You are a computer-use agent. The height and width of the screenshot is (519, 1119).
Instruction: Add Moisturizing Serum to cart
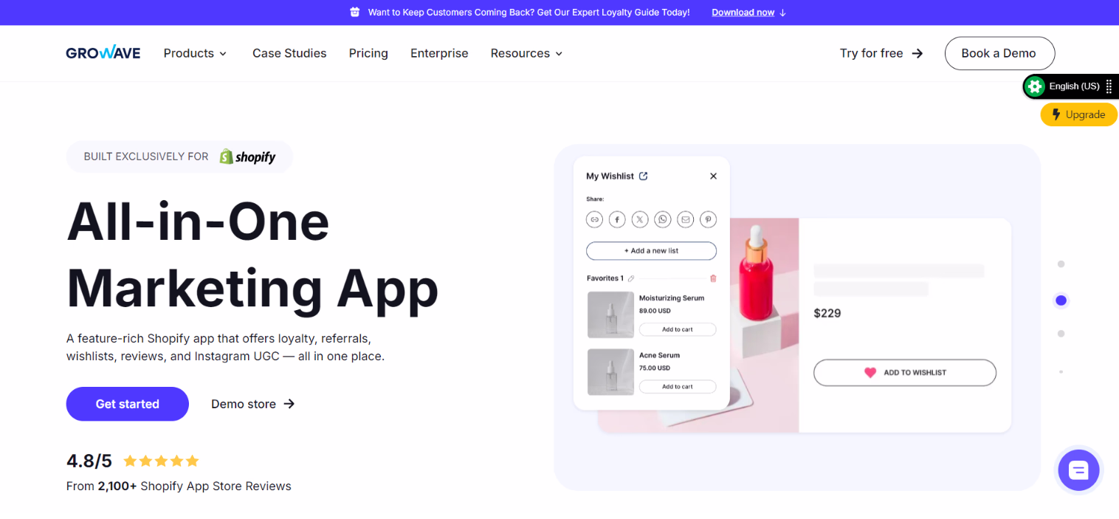click(x=677, y=329)
